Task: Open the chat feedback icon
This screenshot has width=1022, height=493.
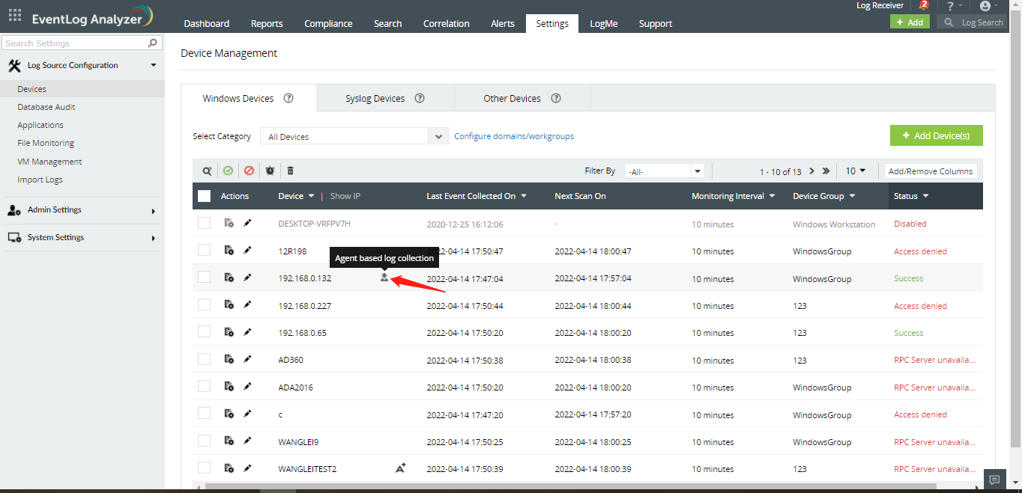Action: coord(994,480)
